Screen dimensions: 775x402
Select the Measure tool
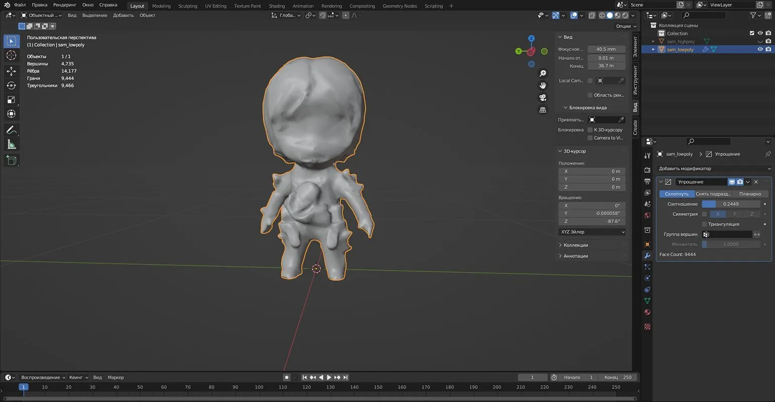click(11, 145)
